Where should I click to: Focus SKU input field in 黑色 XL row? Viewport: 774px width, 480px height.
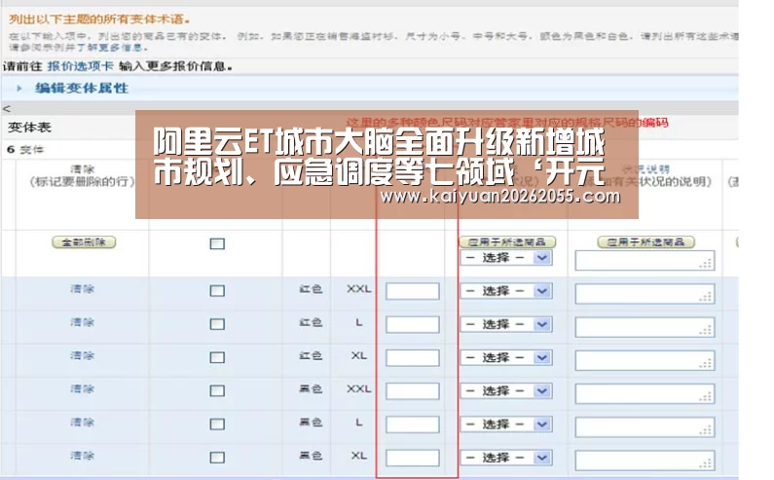413,458
